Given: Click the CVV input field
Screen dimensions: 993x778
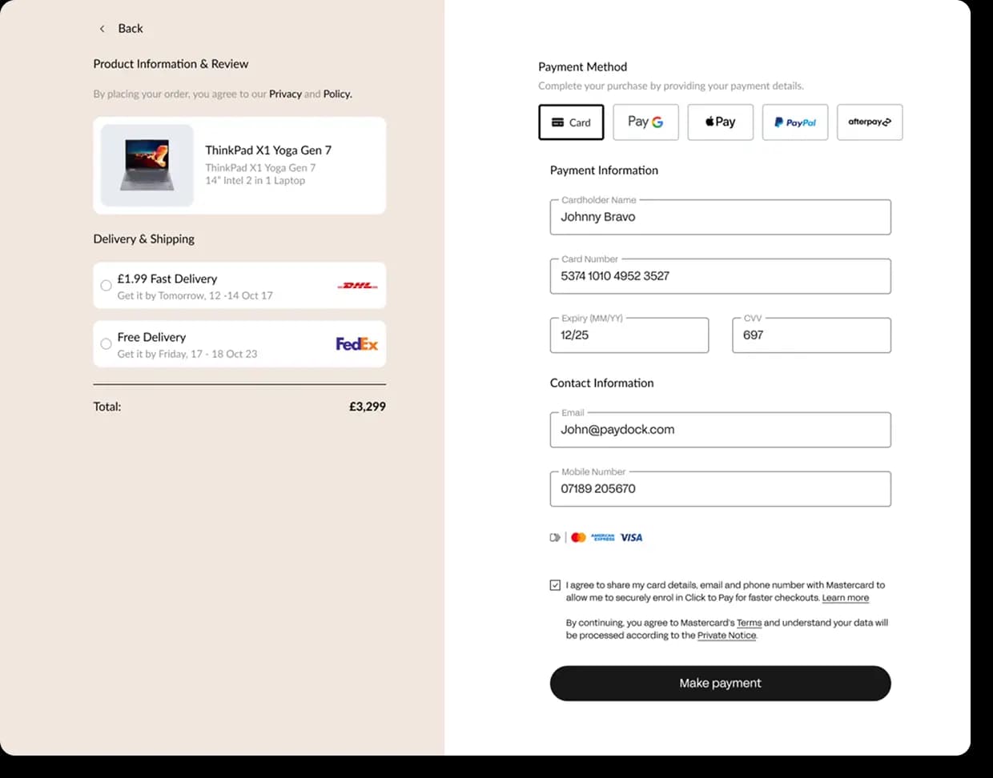Looking at the screenshot, I should (811, 335).
